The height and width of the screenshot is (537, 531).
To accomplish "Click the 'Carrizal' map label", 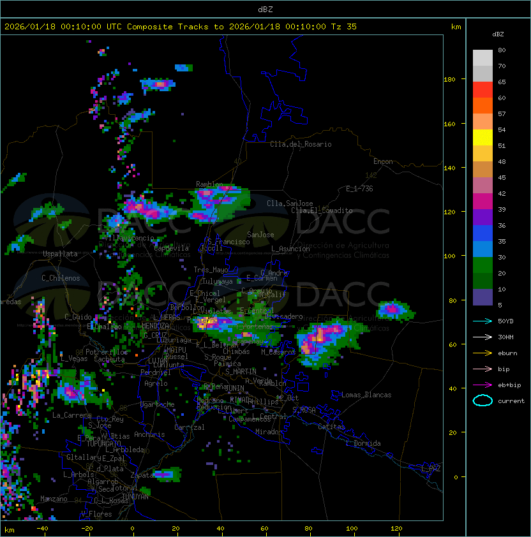I will pyautogui.click(x=189, y=427).
